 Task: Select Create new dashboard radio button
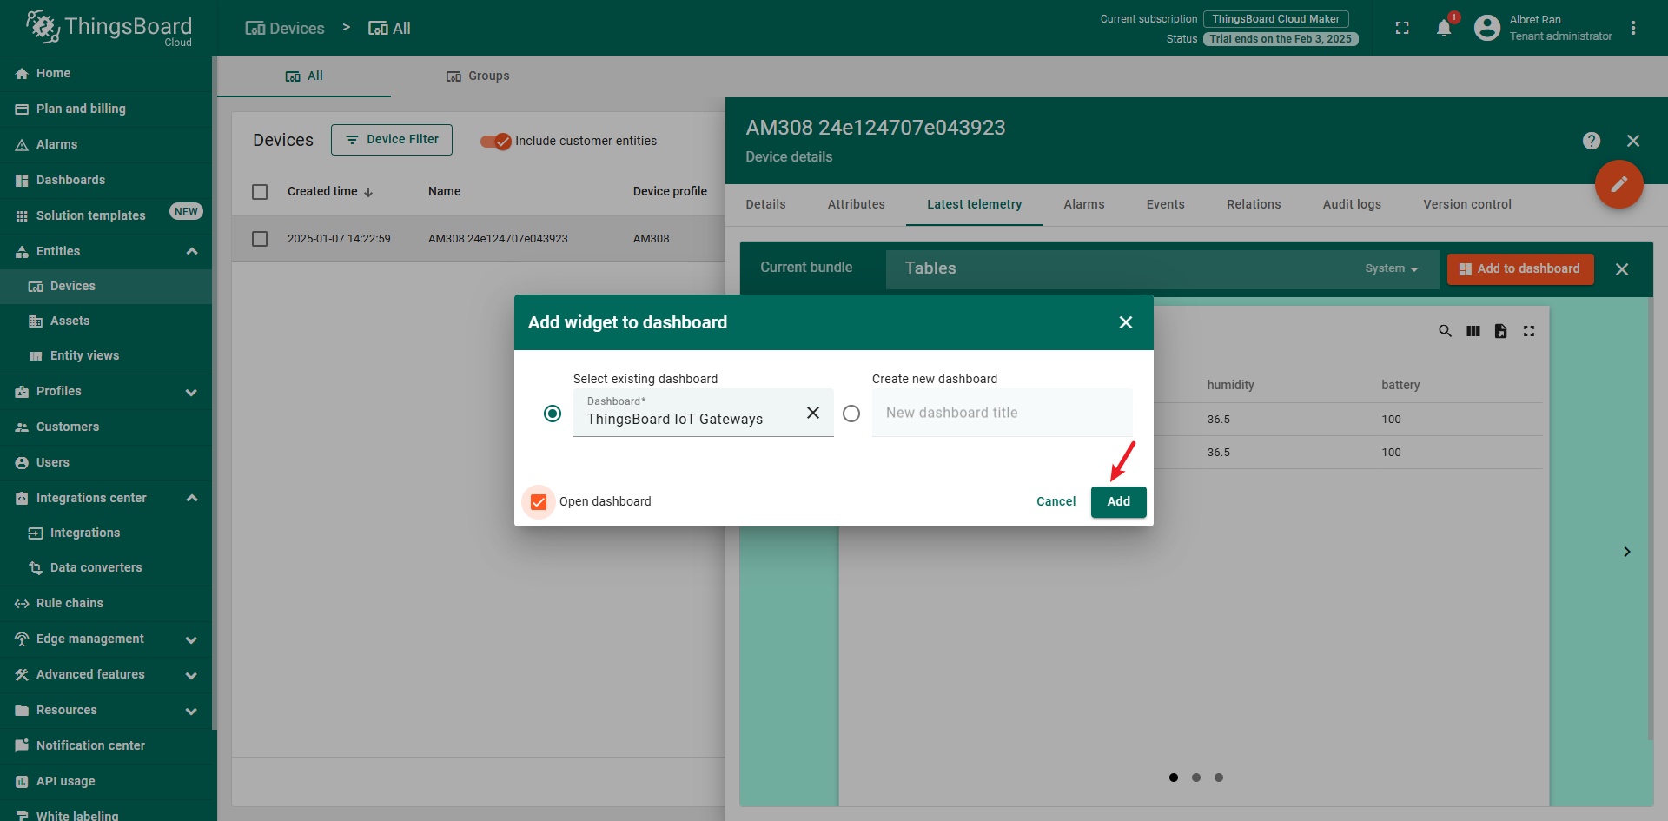851,414
